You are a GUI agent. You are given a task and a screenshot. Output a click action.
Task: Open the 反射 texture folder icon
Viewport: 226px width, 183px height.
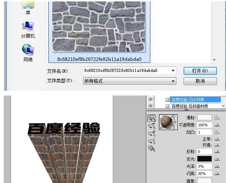click(x=217, y=152)
